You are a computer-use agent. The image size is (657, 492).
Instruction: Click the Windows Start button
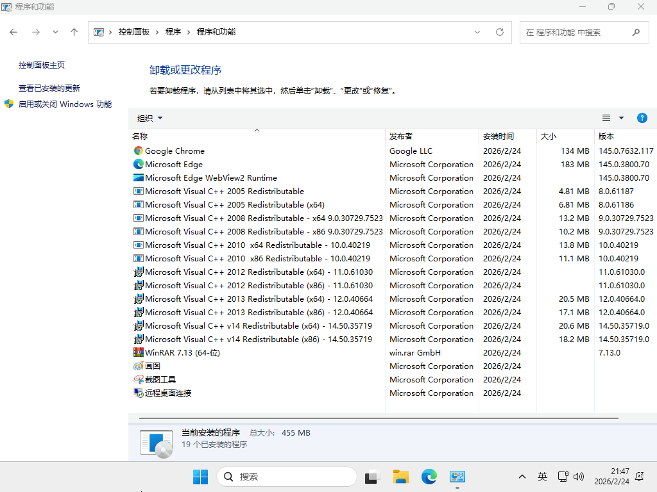click(x=200, y=477)
